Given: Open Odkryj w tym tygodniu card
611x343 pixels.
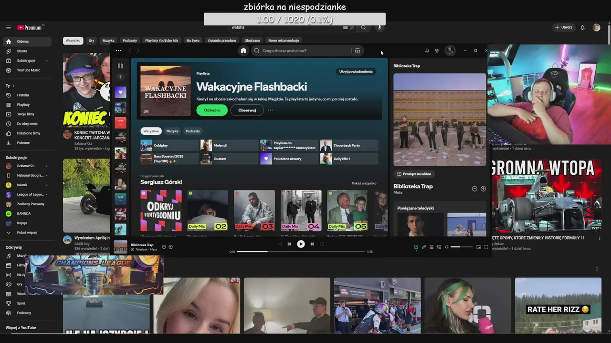Looking at the screenshot, I should [161, 213].
